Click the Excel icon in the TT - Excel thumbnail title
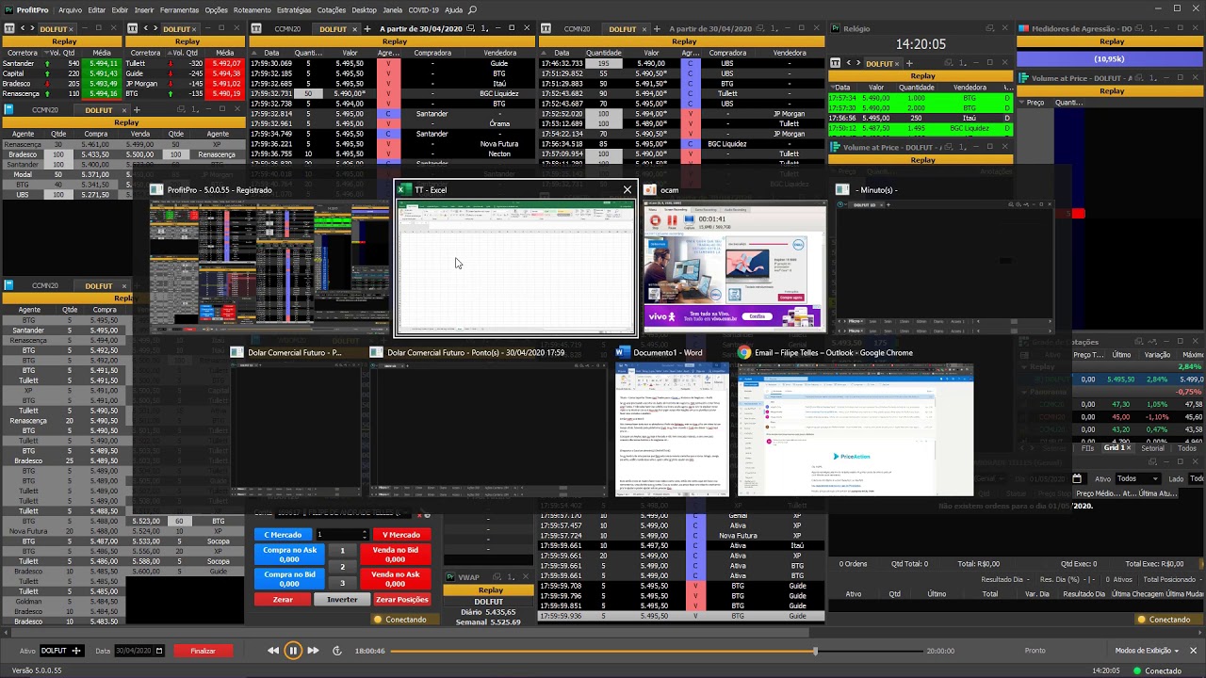Image resolution: width=1206 pixels, height=678 pixels. pos(405,190)
